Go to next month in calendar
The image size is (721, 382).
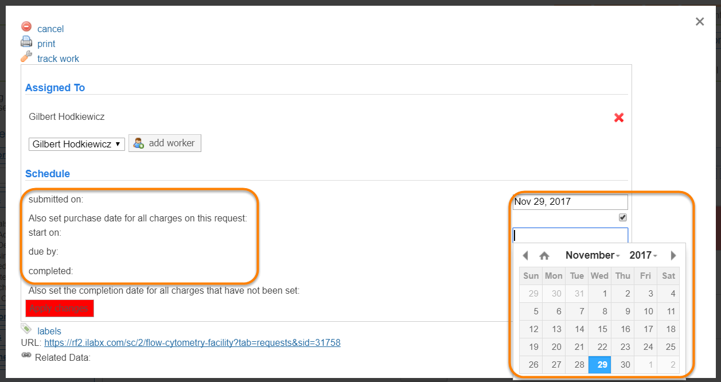point(673,256)
